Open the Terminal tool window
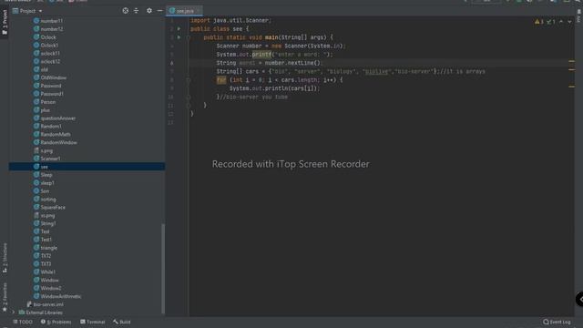Viewport: 583px width, 328px height. tap(93, 322)
